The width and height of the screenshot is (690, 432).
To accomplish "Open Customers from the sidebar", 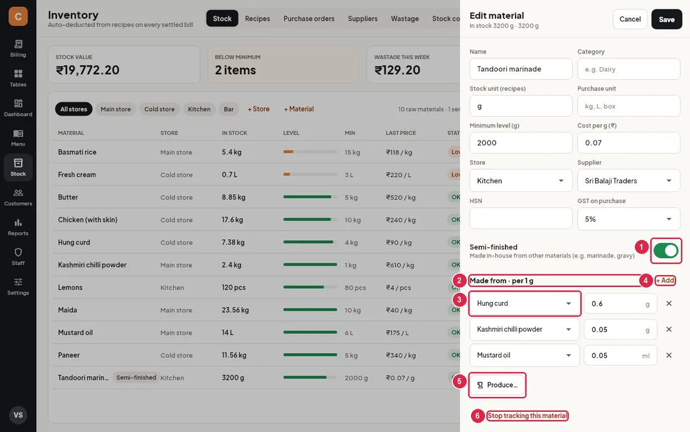I will [x=18, y=197].
